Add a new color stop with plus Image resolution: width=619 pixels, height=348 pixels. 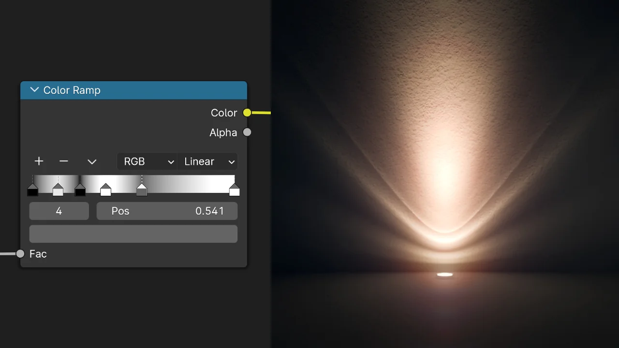39,161
